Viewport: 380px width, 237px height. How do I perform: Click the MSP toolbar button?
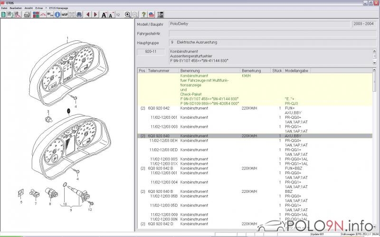point(65,15)
